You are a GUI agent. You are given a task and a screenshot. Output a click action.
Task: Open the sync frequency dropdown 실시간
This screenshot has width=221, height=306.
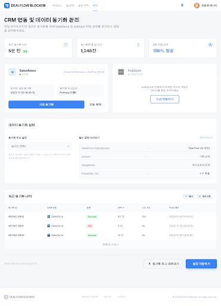tap(40, 146)
